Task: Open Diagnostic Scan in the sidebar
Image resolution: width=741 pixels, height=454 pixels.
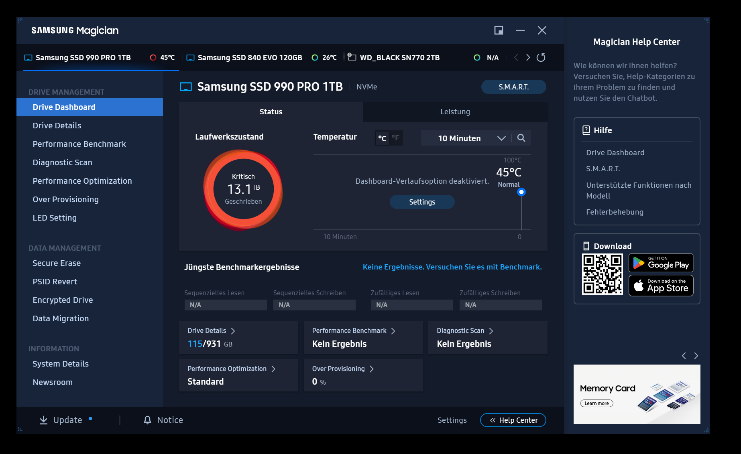Action: (90, 162)
